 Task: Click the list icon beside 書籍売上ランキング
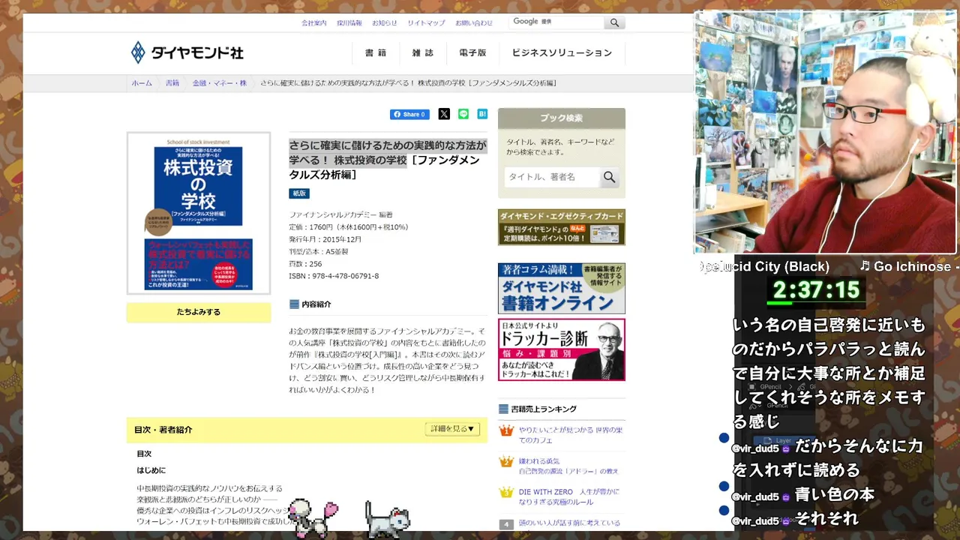point(504,409)
